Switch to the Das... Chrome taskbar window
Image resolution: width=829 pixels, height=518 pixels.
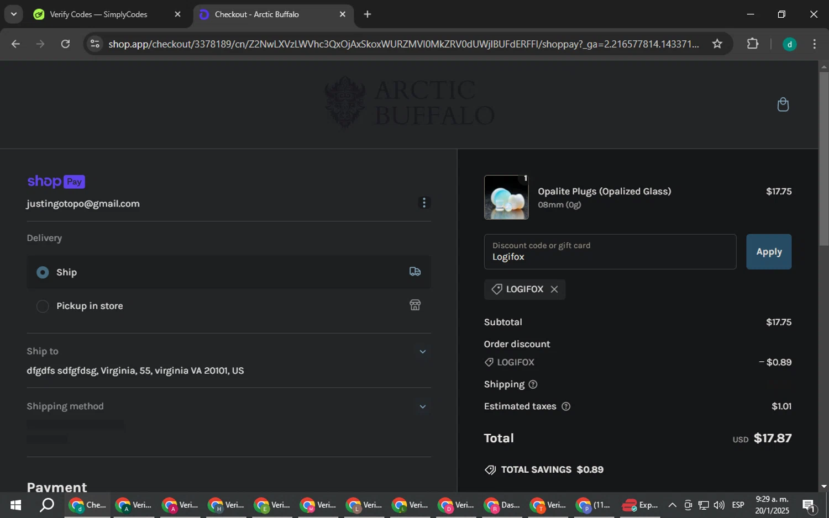pos(502,505)
